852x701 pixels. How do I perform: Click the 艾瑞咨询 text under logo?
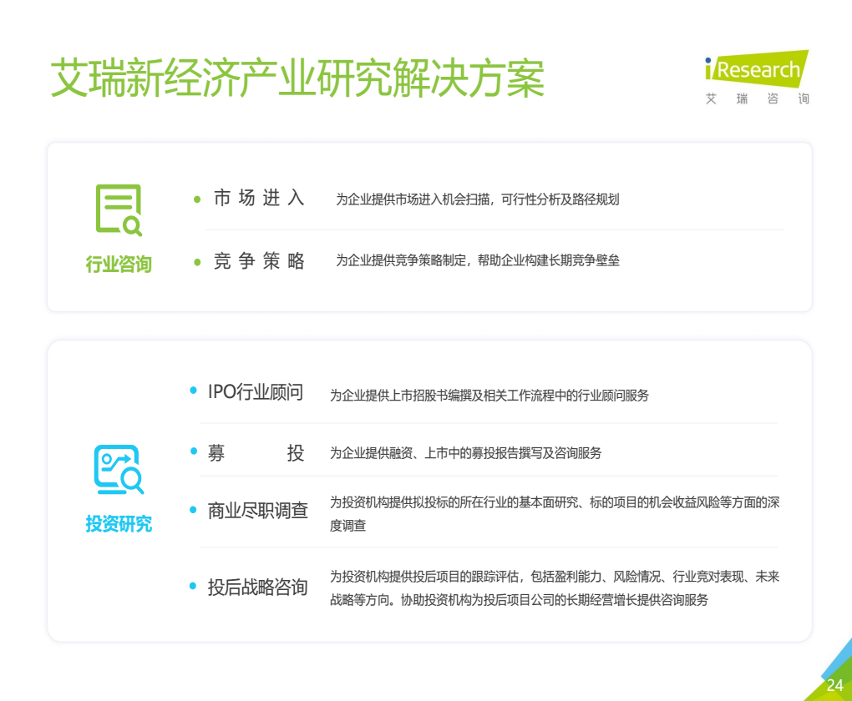(x=758, y=98)
